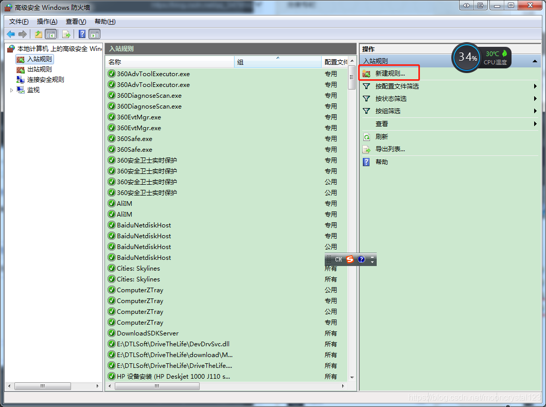The width and height of the screenshot is (546, 407).
Task: Click the 按配置文件筛选 funnel icon
Action: (x=366, y=86)
